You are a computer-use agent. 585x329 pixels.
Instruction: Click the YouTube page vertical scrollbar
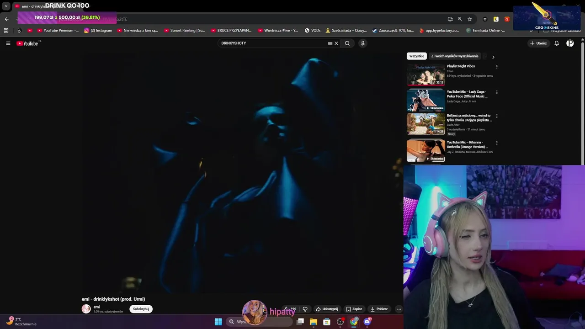coord(582,103)
